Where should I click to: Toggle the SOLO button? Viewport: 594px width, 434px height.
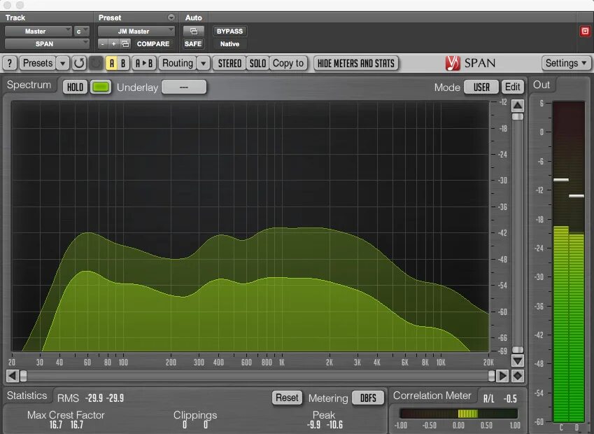tap(257, 63)
